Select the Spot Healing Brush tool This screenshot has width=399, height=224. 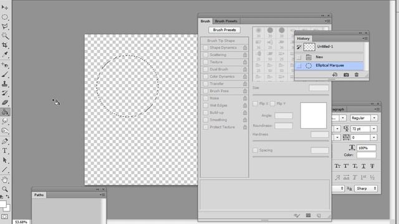4,65
